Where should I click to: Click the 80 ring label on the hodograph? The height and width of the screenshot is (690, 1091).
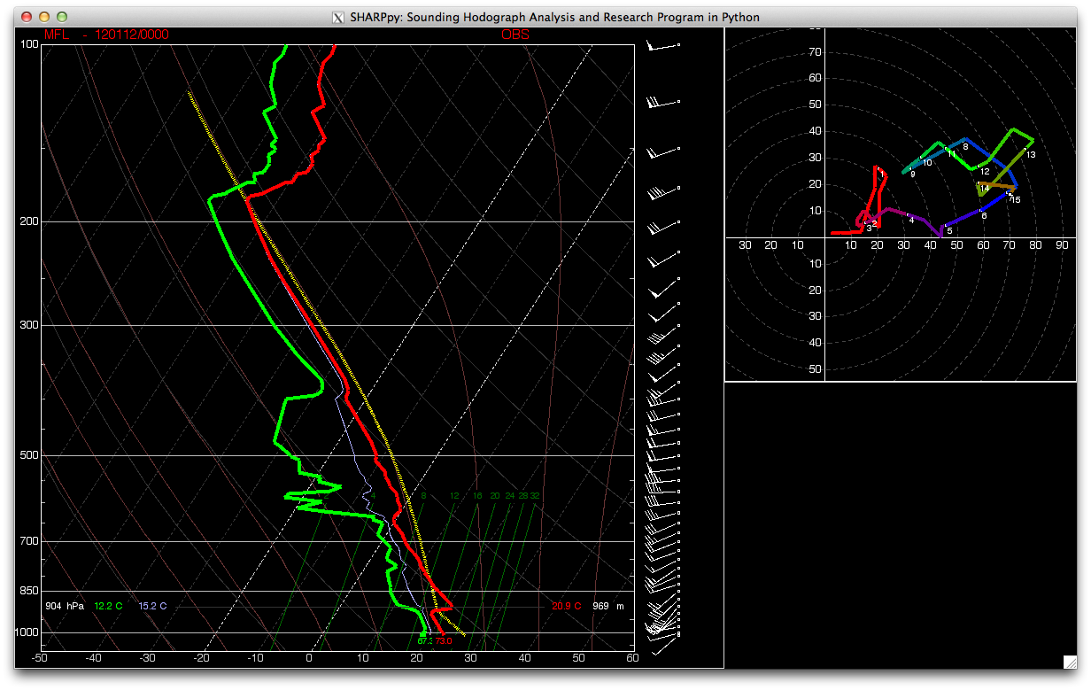pos(1035,245)
